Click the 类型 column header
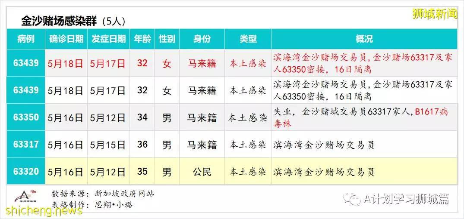 pos(248,39)
